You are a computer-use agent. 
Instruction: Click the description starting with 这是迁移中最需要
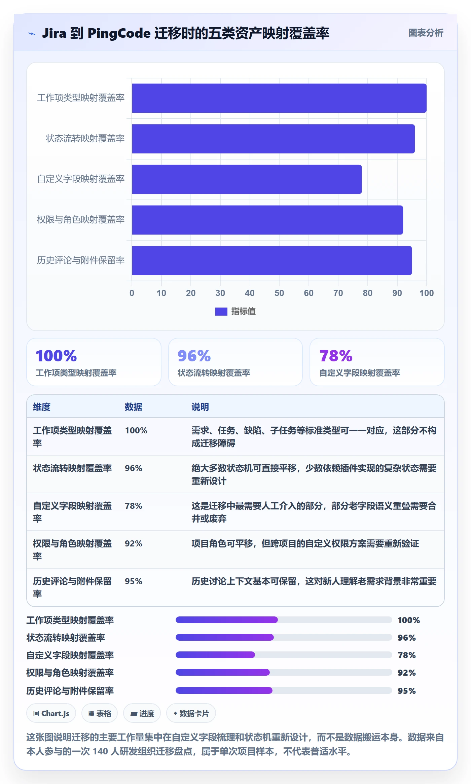pyautogui.click(x=314, y=512)
